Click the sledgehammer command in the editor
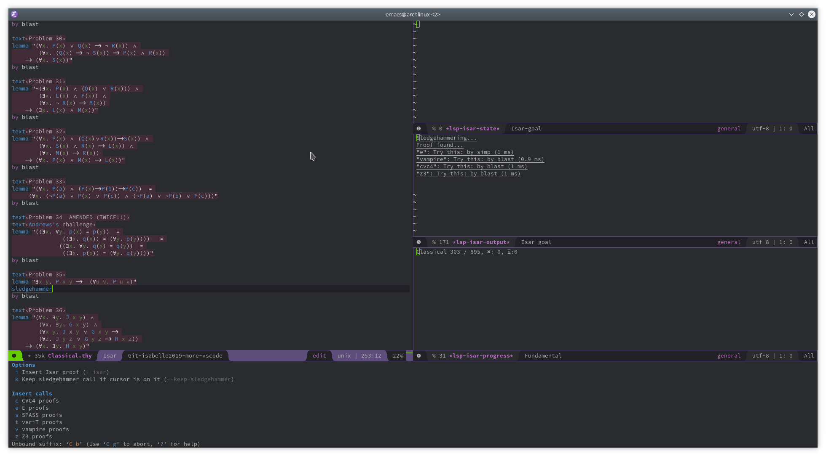The width and height of the screenshot is (826, 456). point(32,289)
